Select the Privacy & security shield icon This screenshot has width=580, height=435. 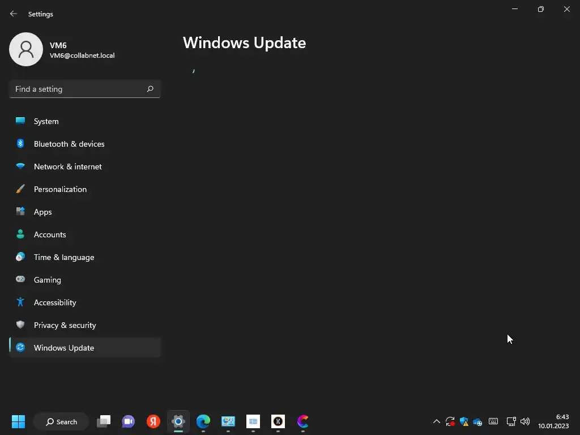click(20, 325)
